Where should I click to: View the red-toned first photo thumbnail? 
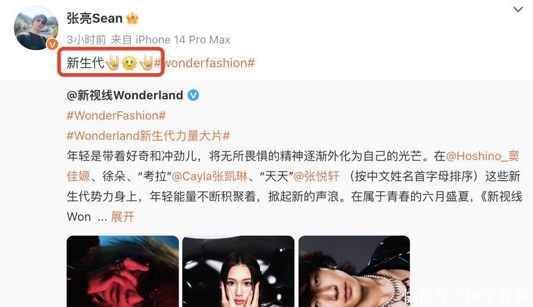click(123, 271)
